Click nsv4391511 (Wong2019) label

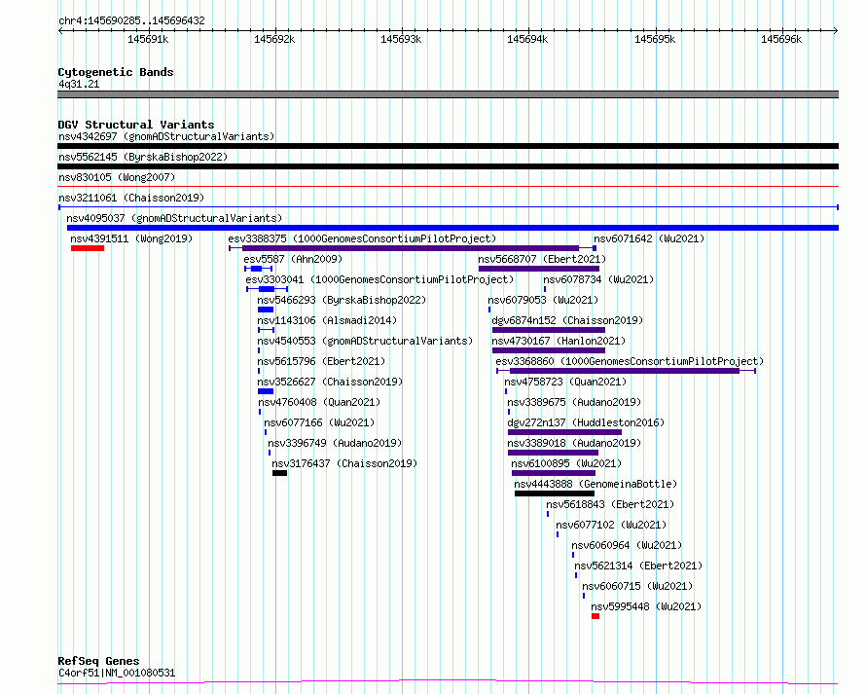(131, 238)
